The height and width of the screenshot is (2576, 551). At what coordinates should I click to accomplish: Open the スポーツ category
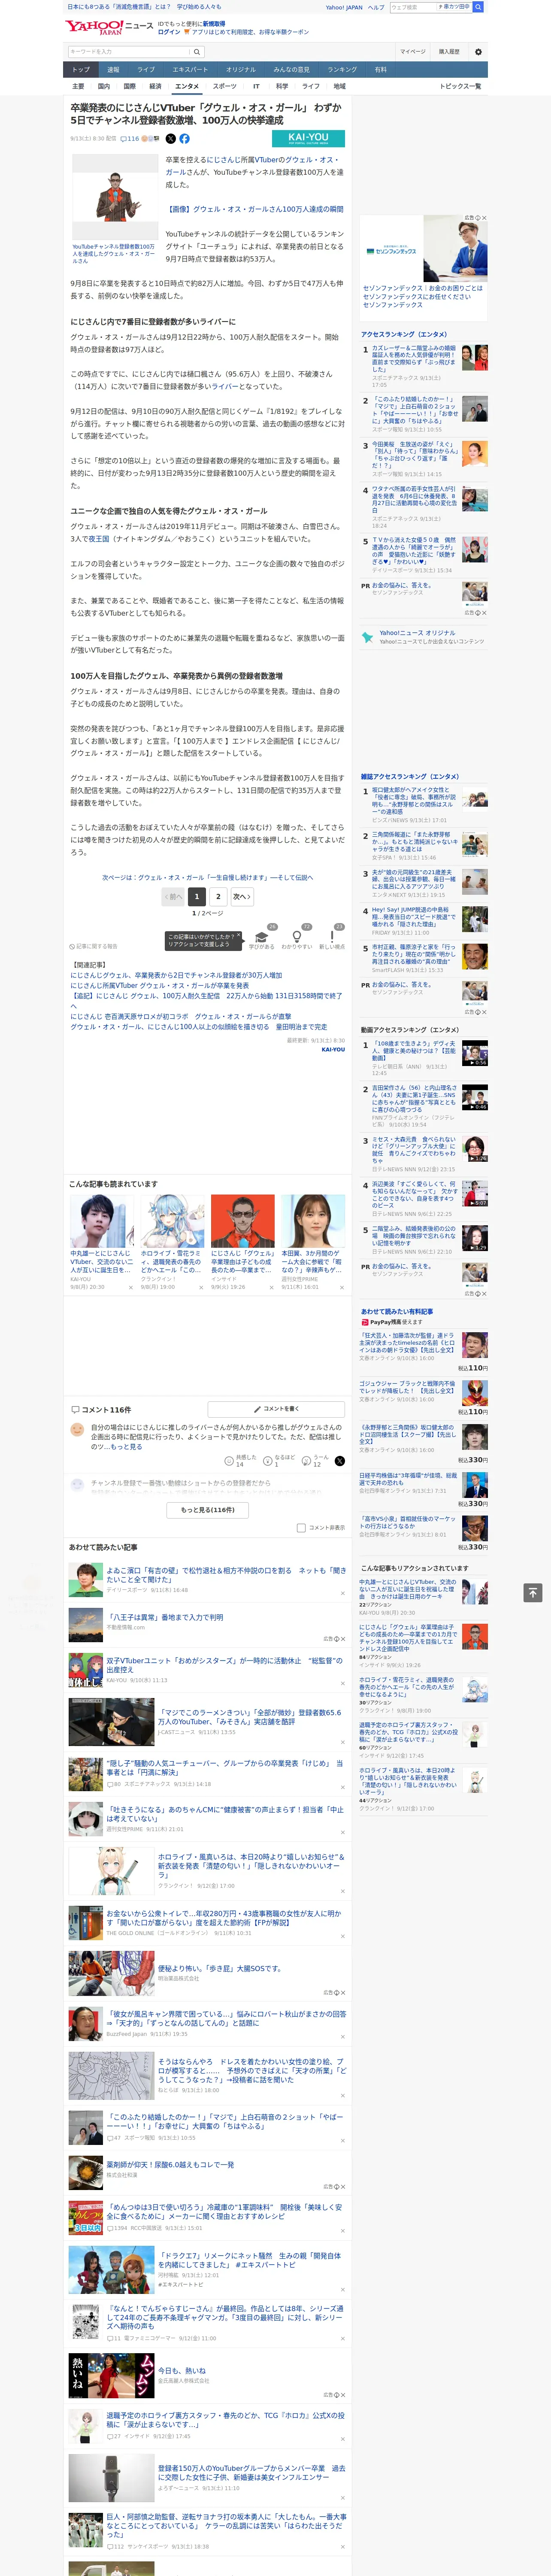225,86
